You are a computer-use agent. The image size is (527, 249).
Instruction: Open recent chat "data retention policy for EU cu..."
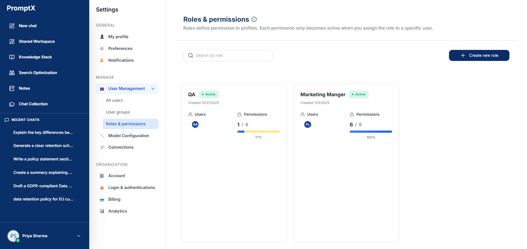43,199
